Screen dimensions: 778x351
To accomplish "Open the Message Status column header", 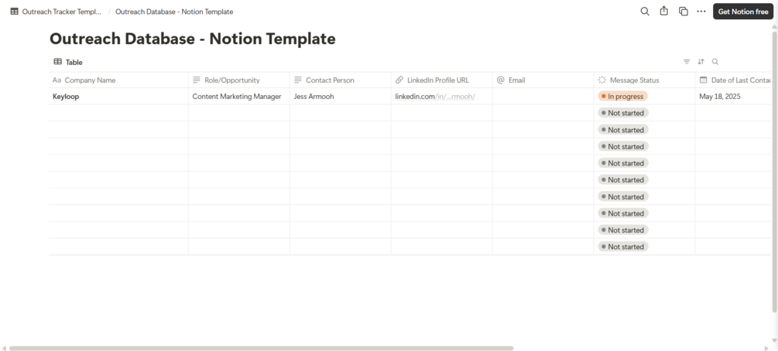I will tap(634, 80).
